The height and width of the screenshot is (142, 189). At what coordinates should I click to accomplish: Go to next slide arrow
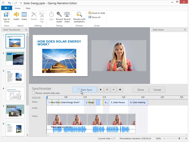point(120,90)
